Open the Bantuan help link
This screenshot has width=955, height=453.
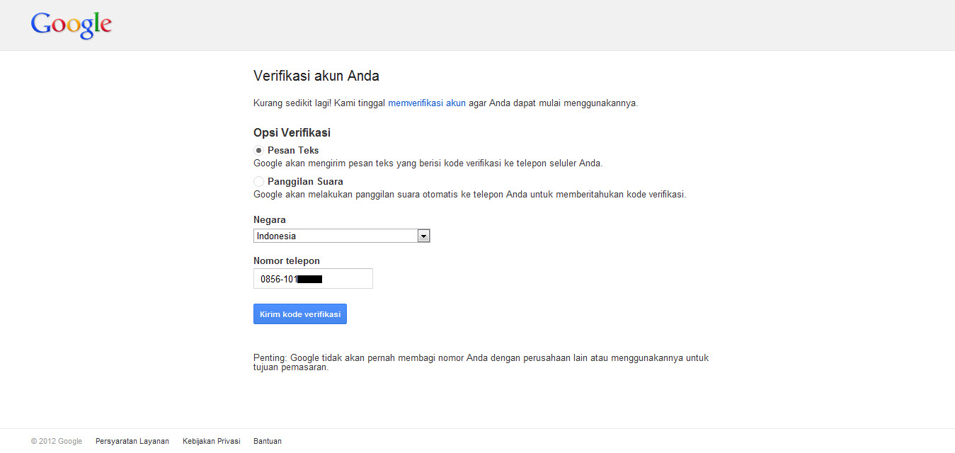267,440
